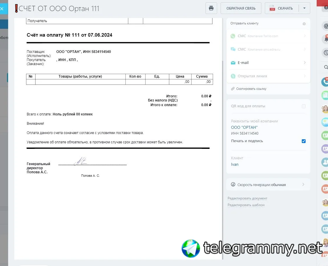Click the Товары (работы, услуги) column header

point(80,76)
